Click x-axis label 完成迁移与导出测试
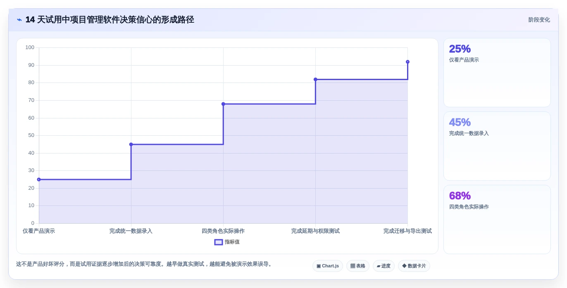The width and height of the screenshot is (567, 288). (407, 231)
